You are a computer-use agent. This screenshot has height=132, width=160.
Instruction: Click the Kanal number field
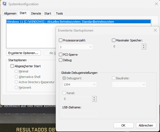[77, 99]
